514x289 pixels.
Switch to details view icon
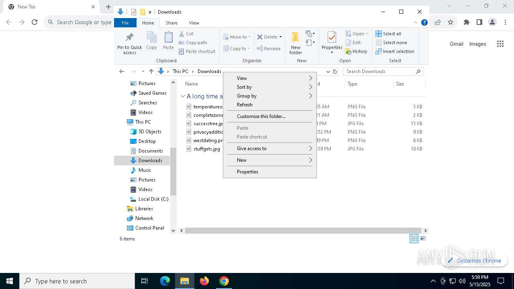414,239
